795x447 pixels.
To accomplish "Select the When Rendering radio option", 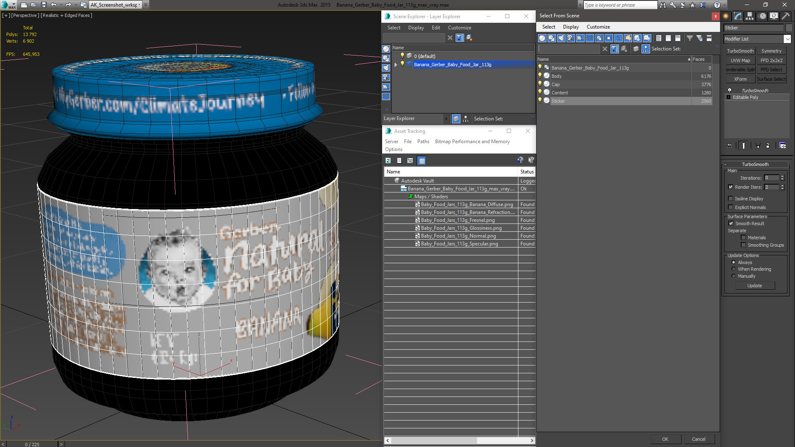I will click(x=733, y=269).
